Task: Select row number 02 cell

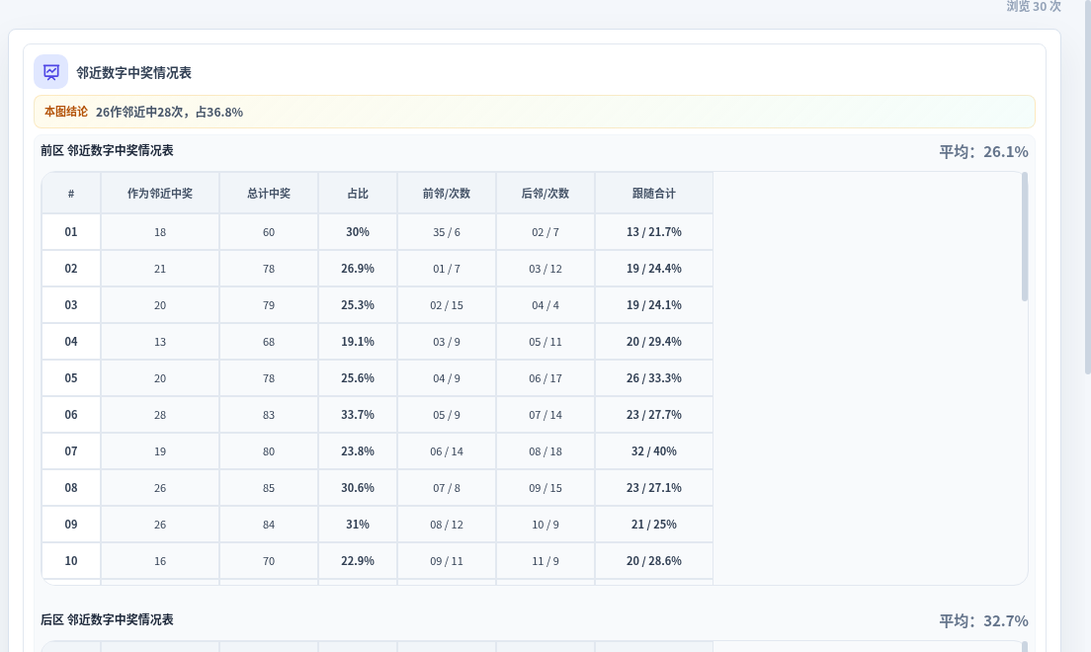Action: [71, 269]
